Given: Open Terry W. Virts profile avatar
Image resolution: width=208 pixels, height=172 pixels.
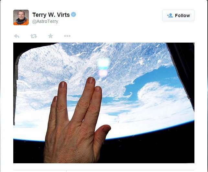Looking at the screenshot, I should click(21, 17).
